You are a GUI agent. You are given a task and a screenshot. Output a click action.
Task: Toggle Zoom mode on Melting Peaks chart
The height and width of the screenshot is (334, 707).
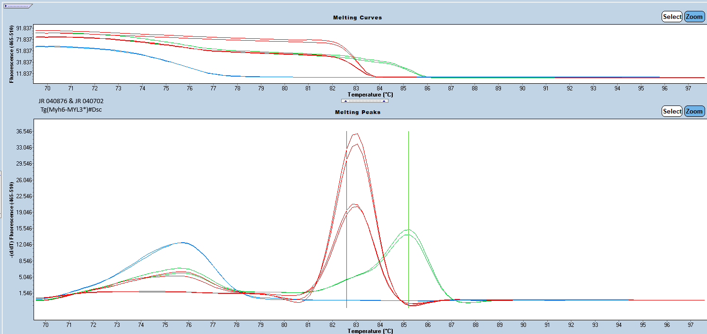tap(694, 112)
